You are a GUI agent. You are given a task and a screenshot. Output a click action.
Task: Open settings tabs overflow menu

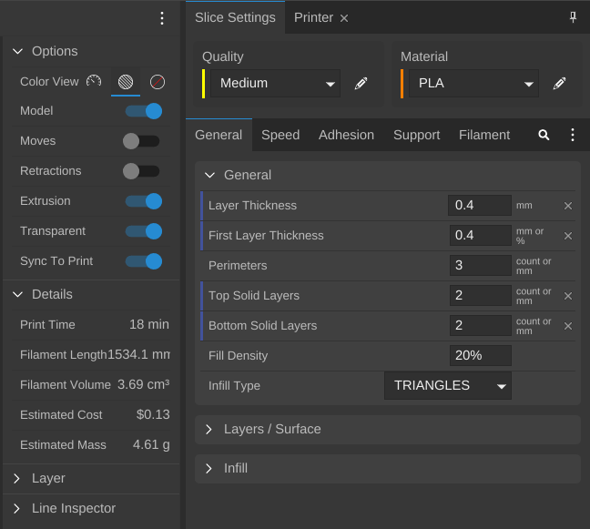573,135
